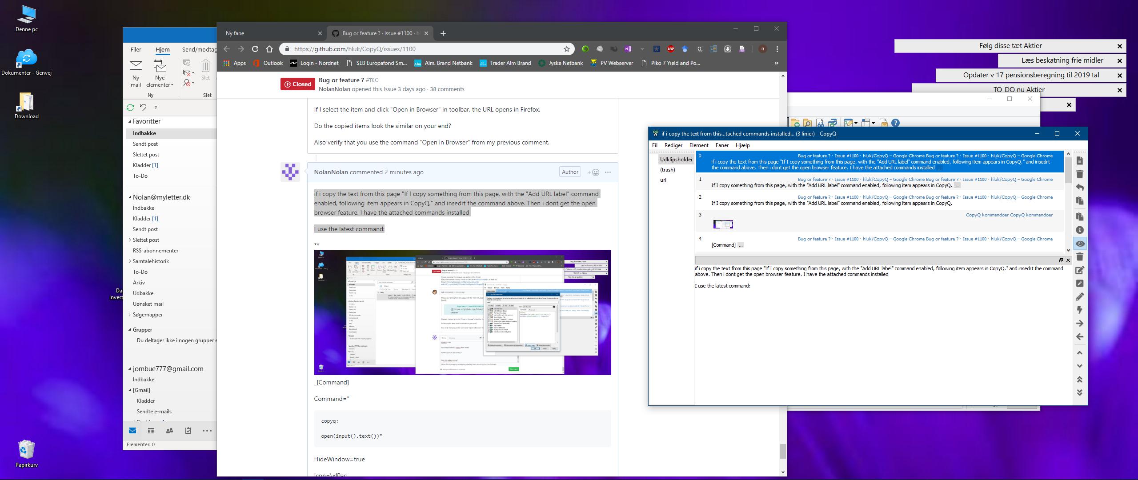
Task: Click the NolanNolan username link on GitHub
Action: point(331,172)
